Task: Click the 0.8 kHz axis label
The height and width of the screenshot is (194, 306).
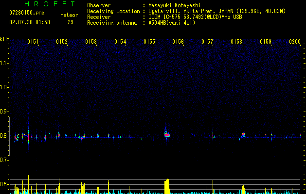Action: [4, 136]
